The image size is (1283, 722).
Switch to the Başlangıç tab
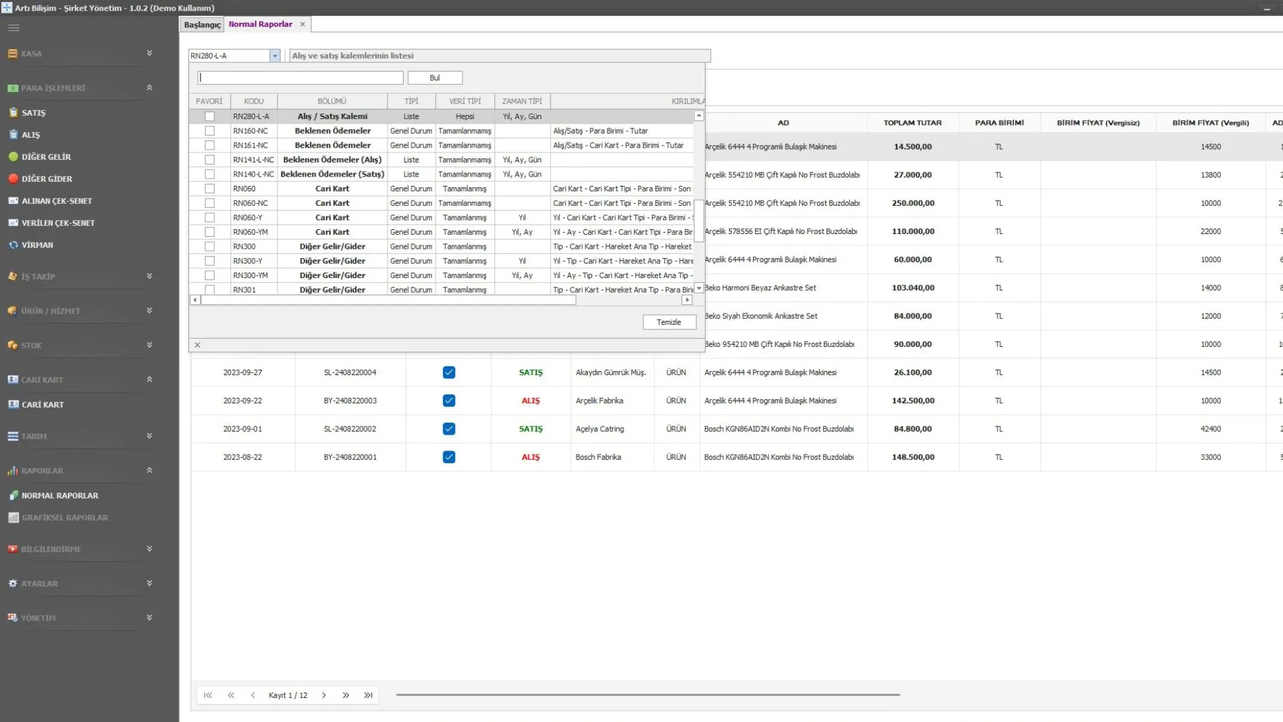click(x=202, y=25)
